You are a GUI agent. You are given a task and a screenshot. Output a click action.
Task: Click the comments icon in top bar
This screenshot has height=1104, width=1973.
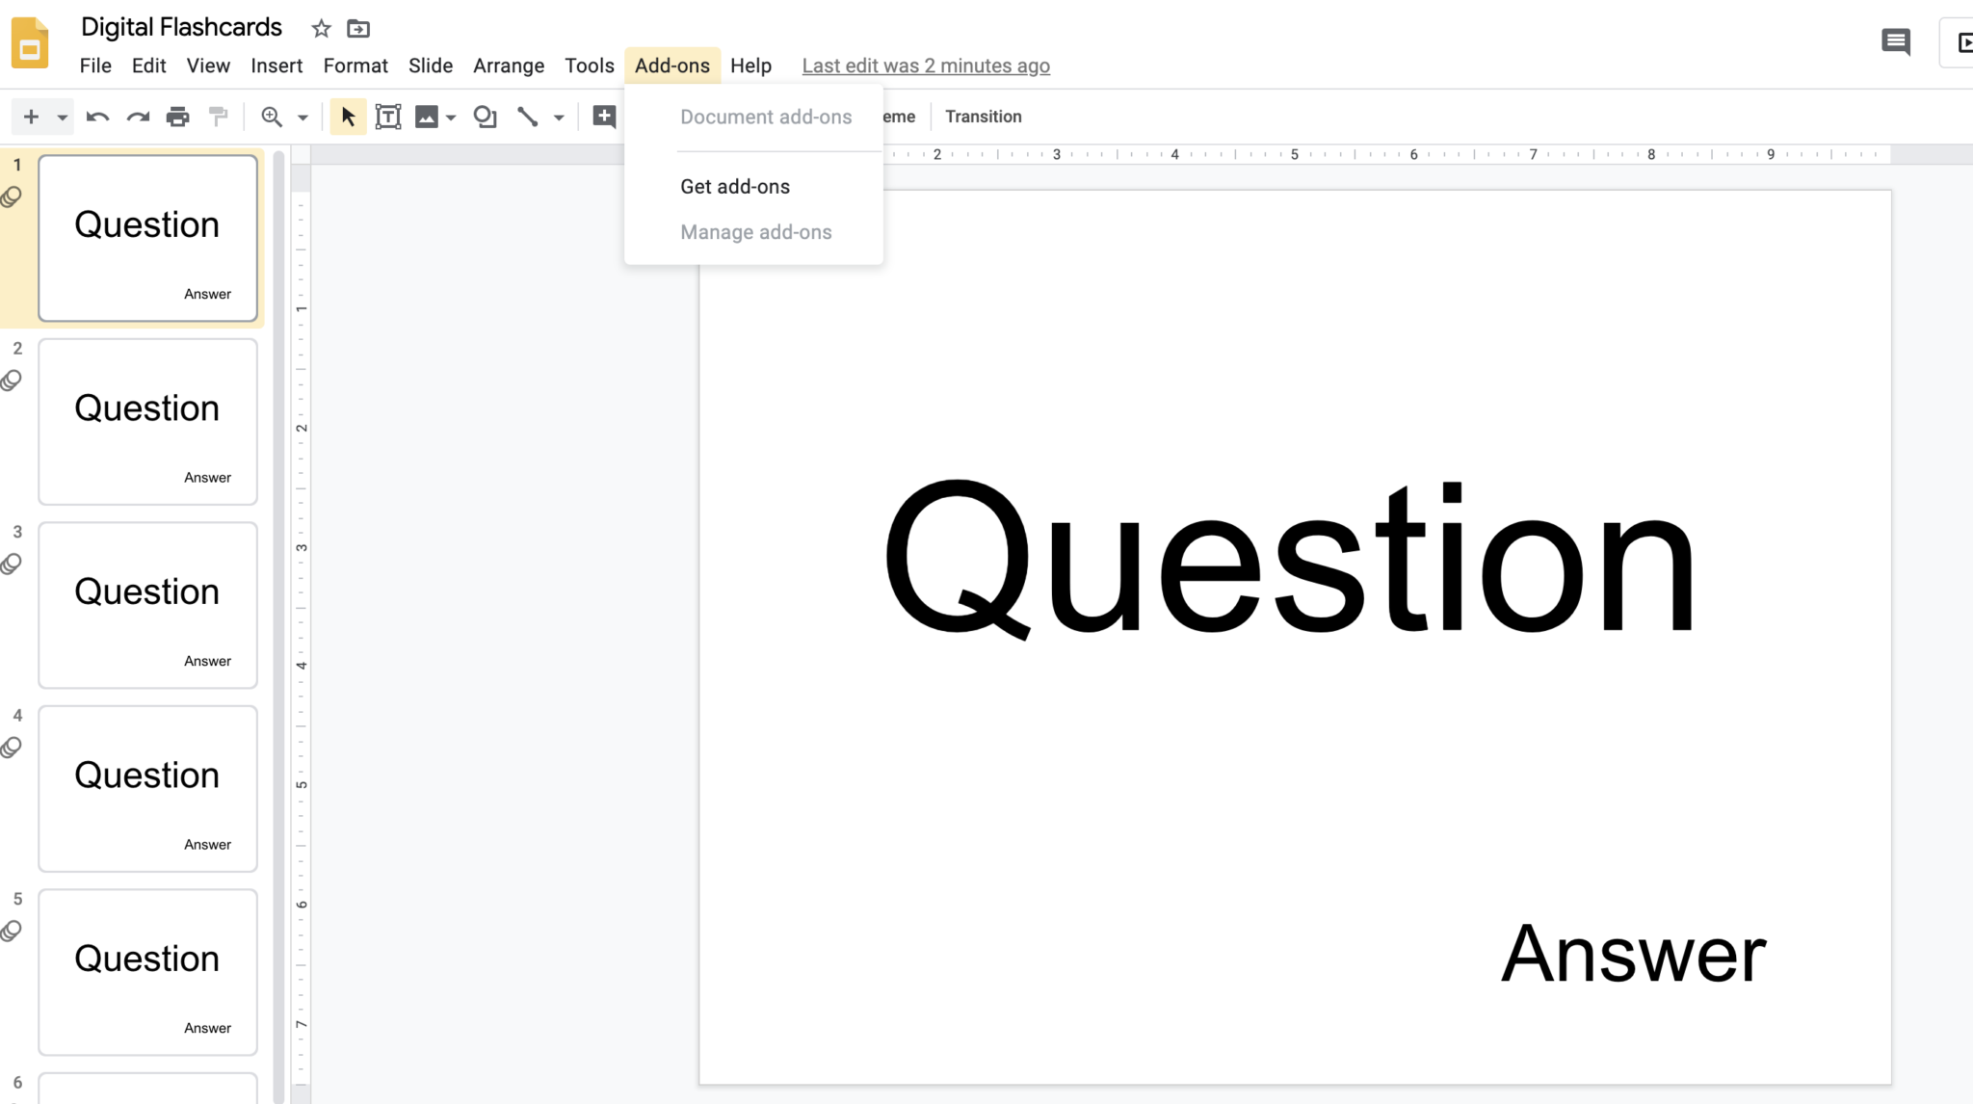[1896, 40]
